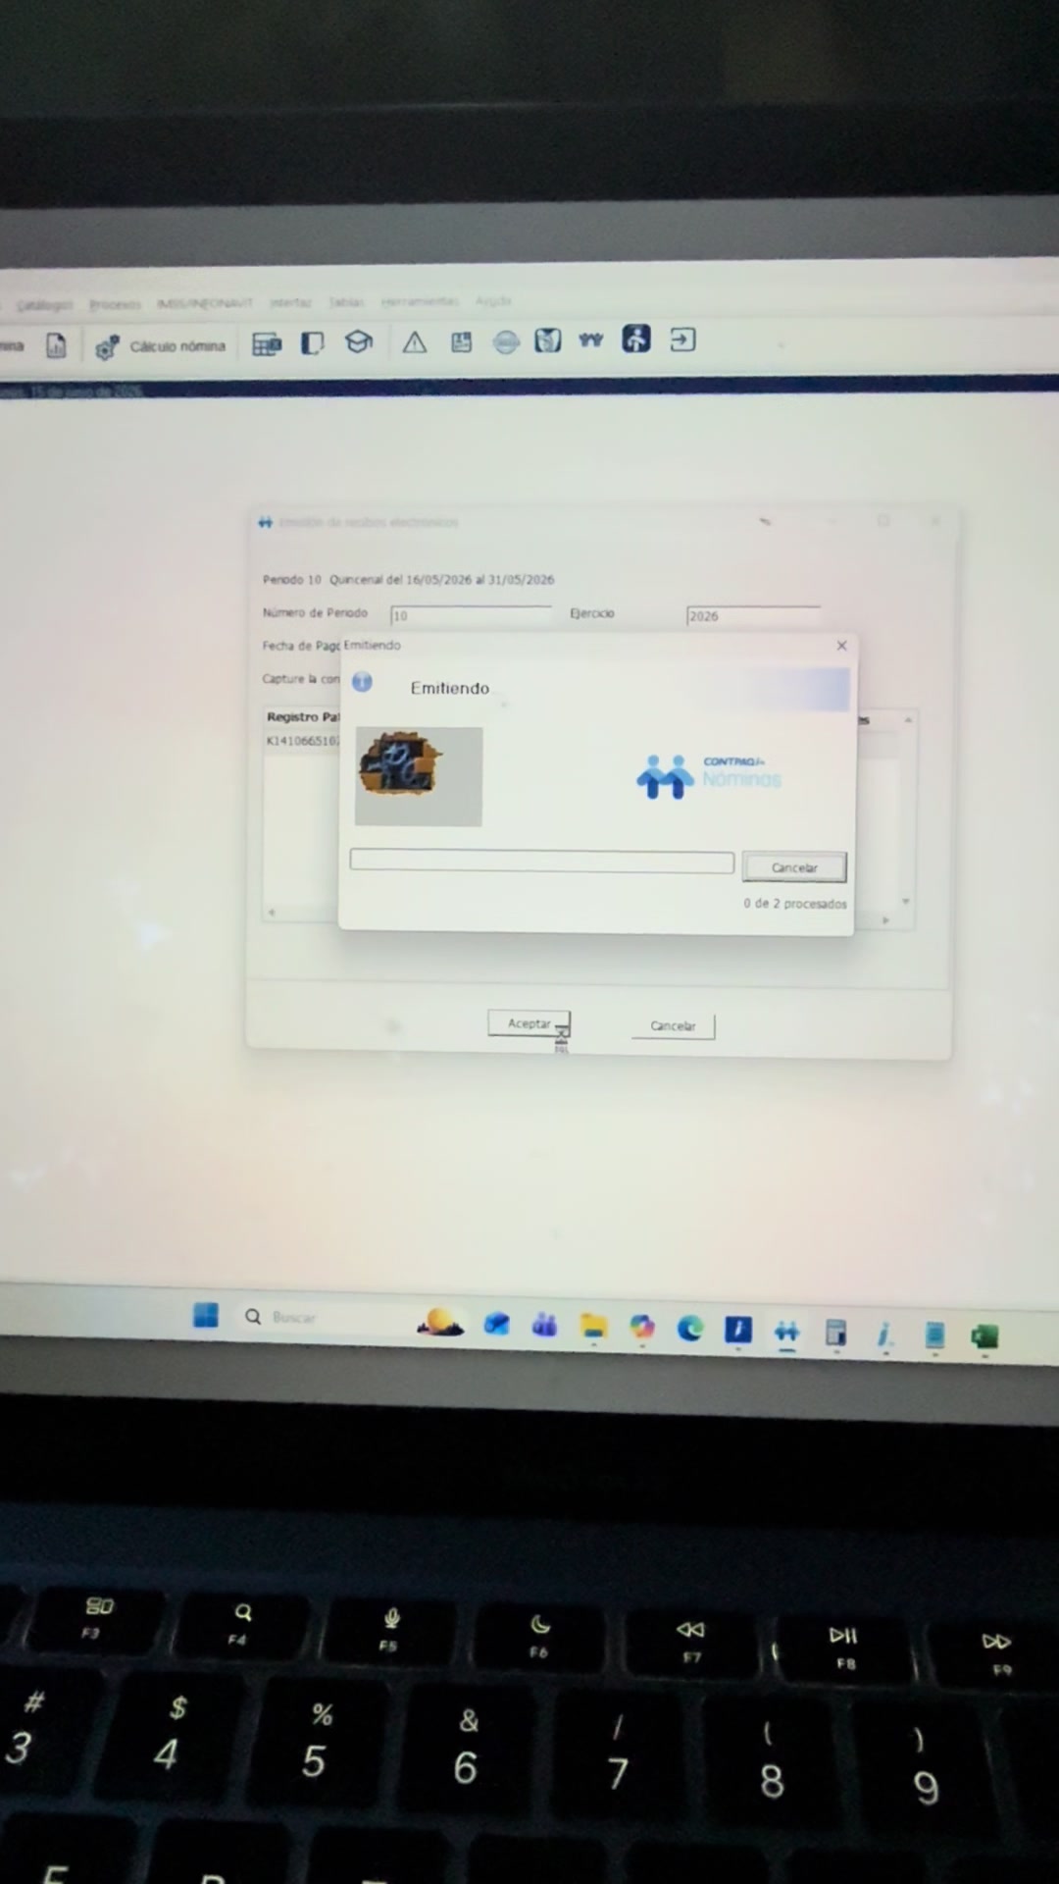Open the light blue document taskbar icon
This screenshot has height=1884, width=1059.
[934, 1335]
